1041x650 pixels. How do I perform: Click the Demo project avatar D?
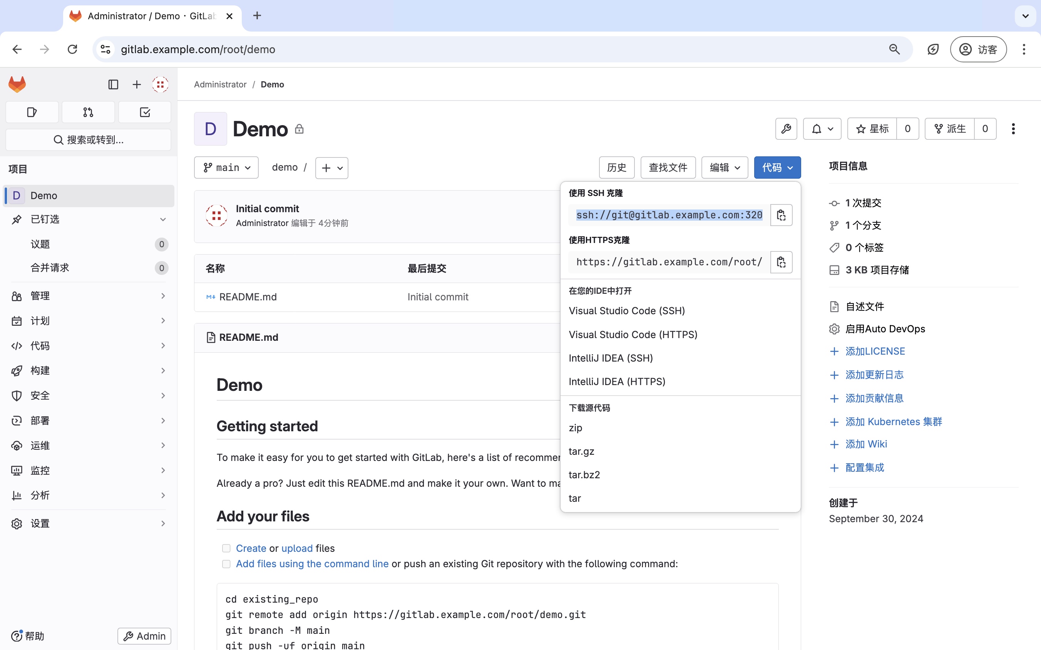(x=211, y=129)
